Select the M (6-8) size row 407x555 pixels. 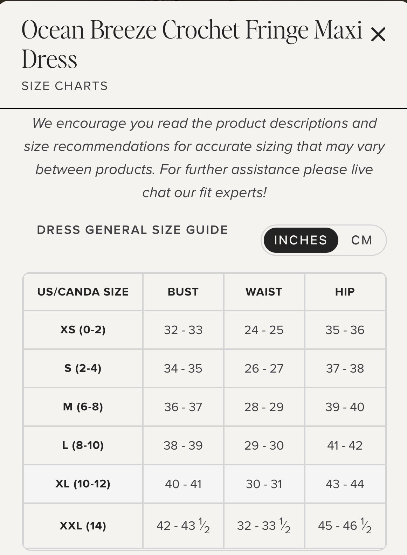(205, 407)
